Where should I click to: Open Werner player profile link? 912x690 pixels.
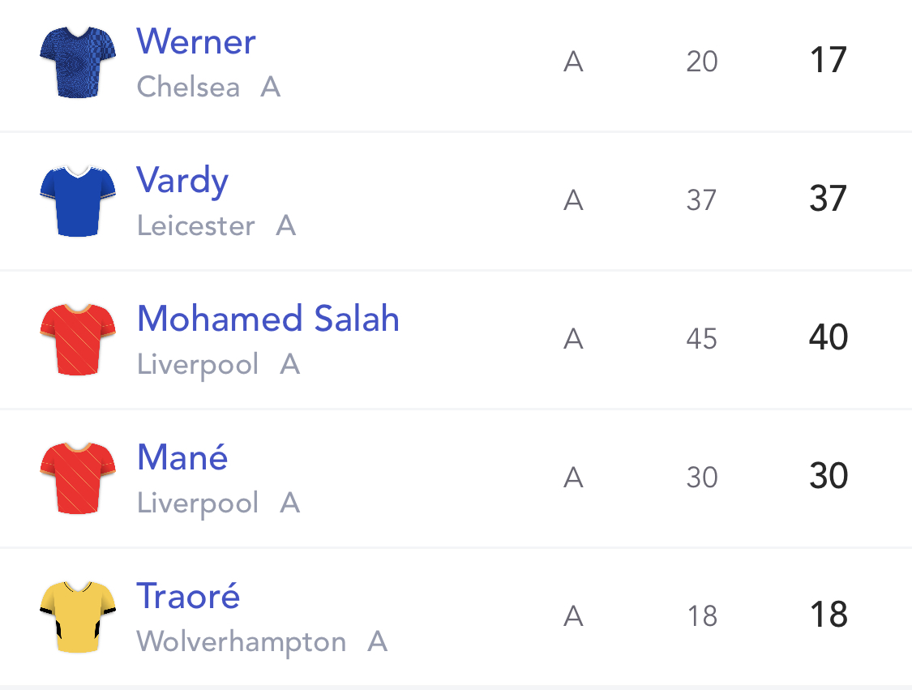point(196,42)
